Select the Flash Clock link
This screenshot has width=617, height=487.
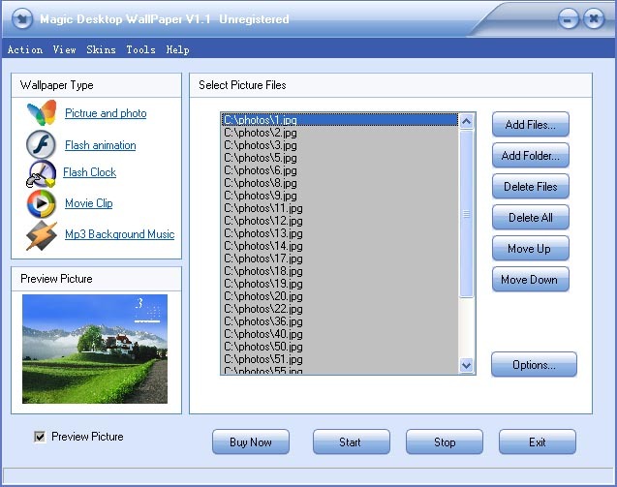[x=90, y=172]
